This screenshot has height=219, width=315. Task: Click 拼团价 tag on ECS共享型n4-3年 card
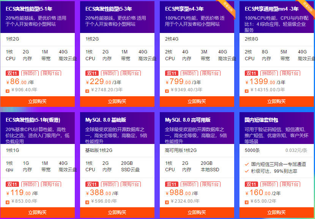[x=189, y=73]
